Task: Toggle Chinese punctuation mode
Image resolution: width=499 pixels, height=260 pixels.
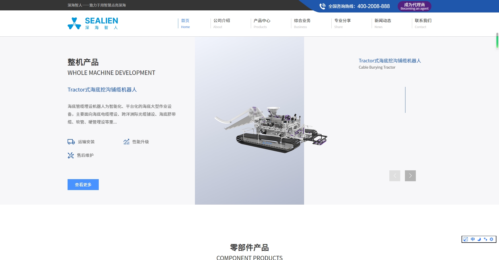Action: [x=485, y=239]
